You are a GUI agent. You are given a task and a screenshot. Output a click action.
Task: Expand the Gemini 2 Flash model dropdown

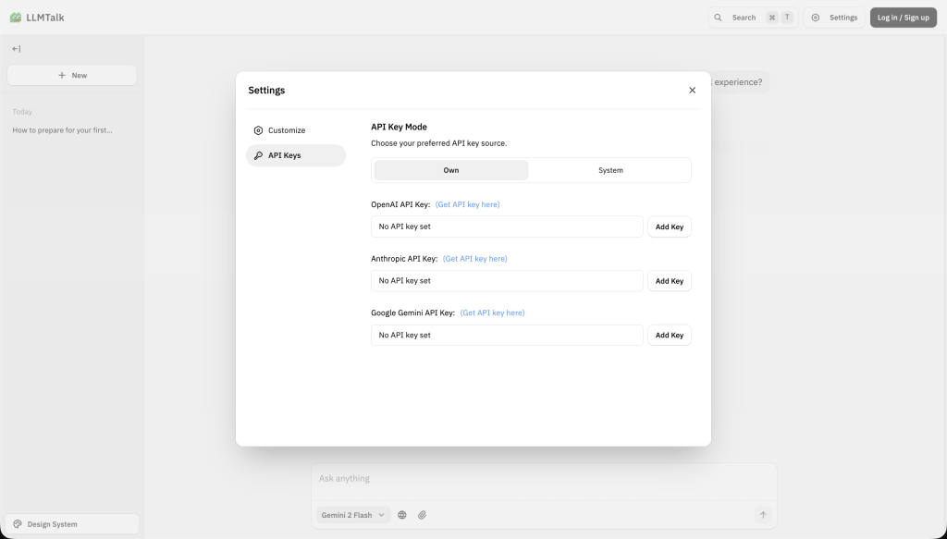coord(353,515)
